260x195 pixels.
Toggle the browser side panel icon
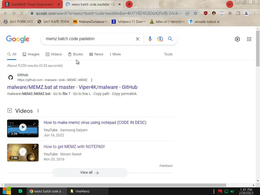click(x=238, y=13)
